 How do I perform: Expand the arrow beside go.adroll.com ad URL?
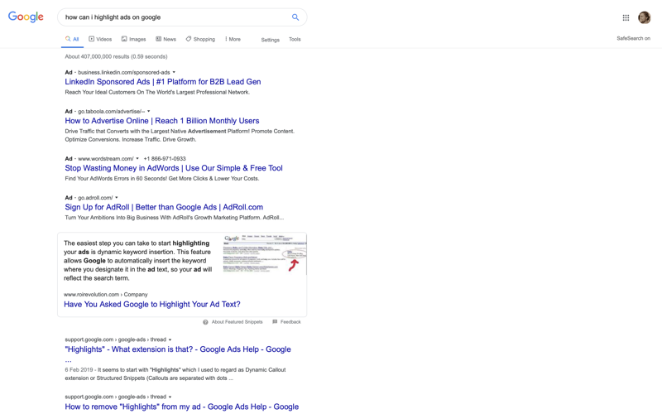pyautogui.click(x=117, y=197)
